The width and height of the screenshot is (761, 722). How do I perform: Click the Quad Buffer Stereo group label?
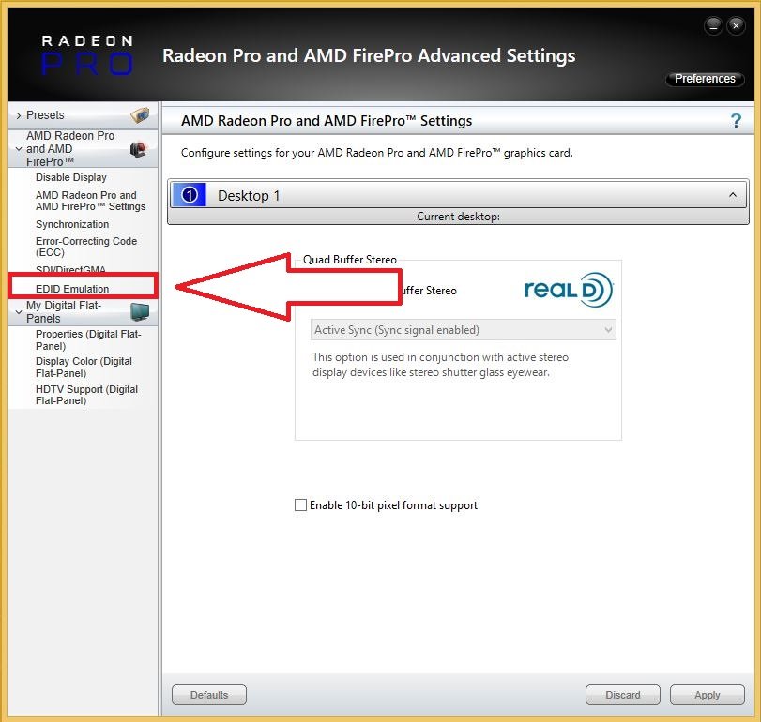(349, 260)
